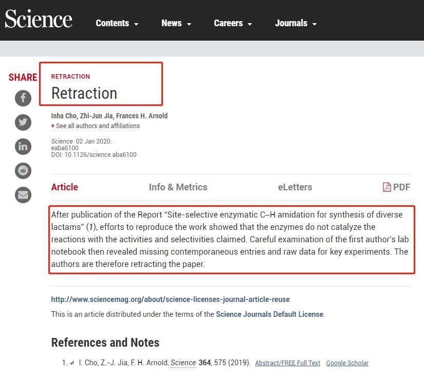The width and height of the screenshot is (424, 375).
Task: Jump back via reference 1 return arrow
Action: 72,363
